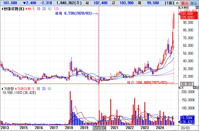Click the small marker before 거래량 legend

point(2,89)
